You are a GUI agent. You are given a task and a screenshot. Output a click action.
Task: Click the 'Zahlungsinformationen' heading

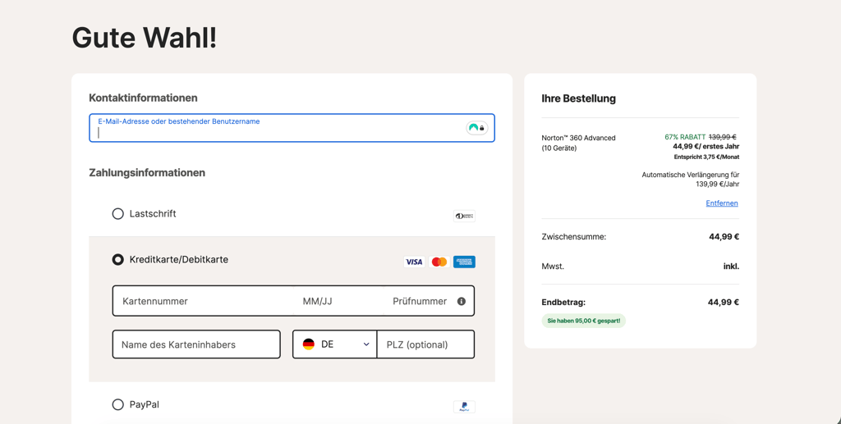coord(147,173)
